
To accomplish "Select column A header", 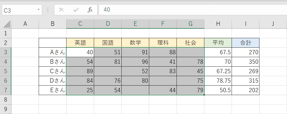I will click(x=25, y=24).
